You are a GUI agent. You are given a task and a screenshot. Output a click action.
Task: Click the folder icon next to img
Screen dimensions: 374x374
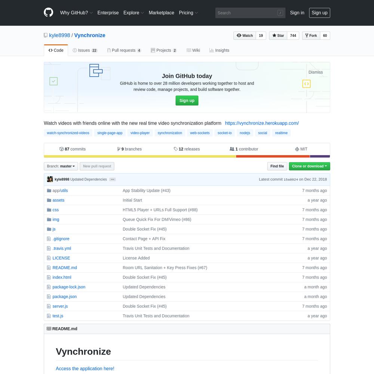[49, 219]
